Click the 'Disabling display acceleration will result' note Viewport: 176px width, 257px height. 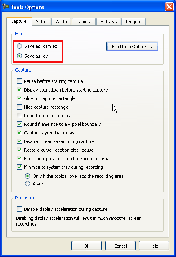point(79,221)
